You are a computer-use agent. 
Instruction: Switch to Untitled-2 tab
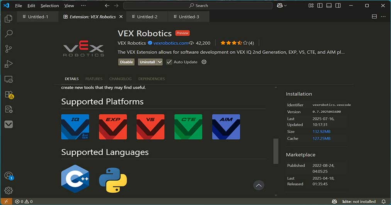click(x=147, y=17)
